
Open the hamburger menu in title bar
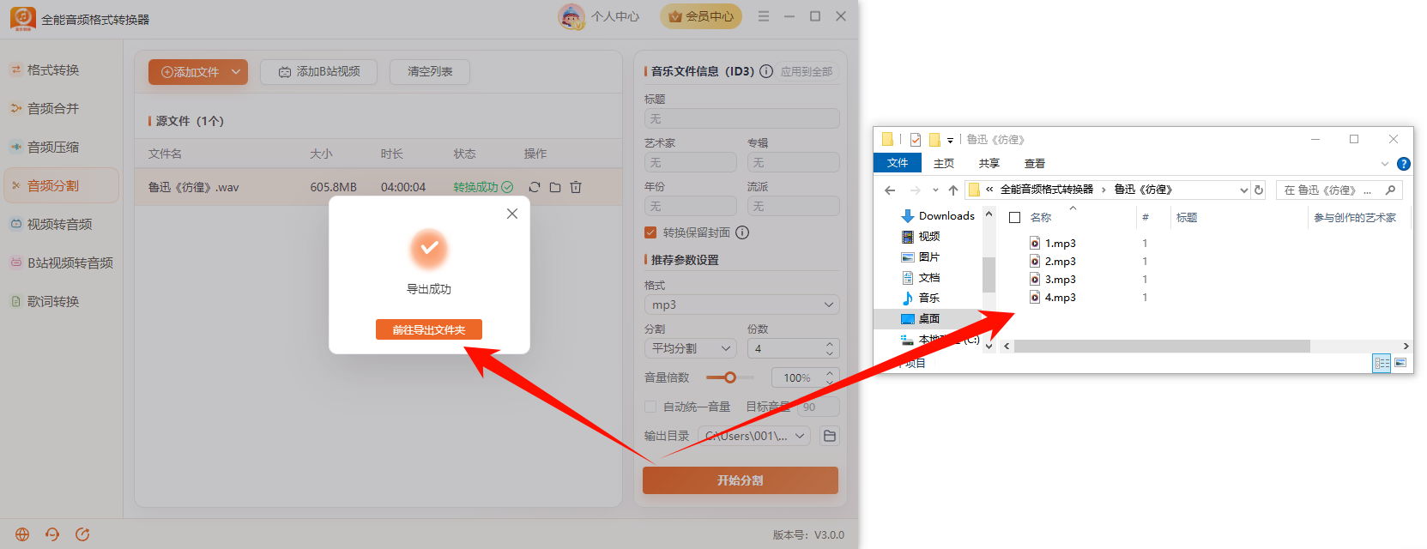click(x=764, y=16)
